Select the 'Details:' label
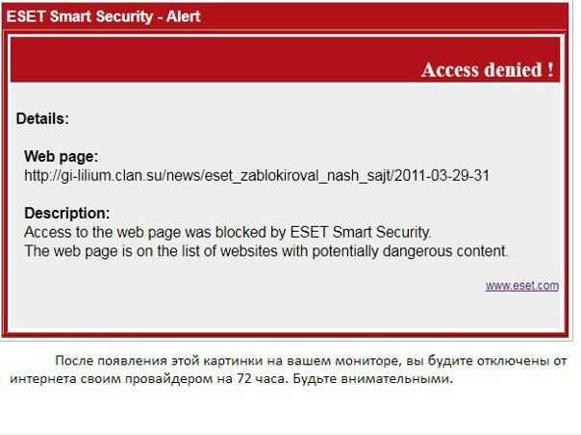The width and height of the screenshot is (581, 435). click(42, 119)
